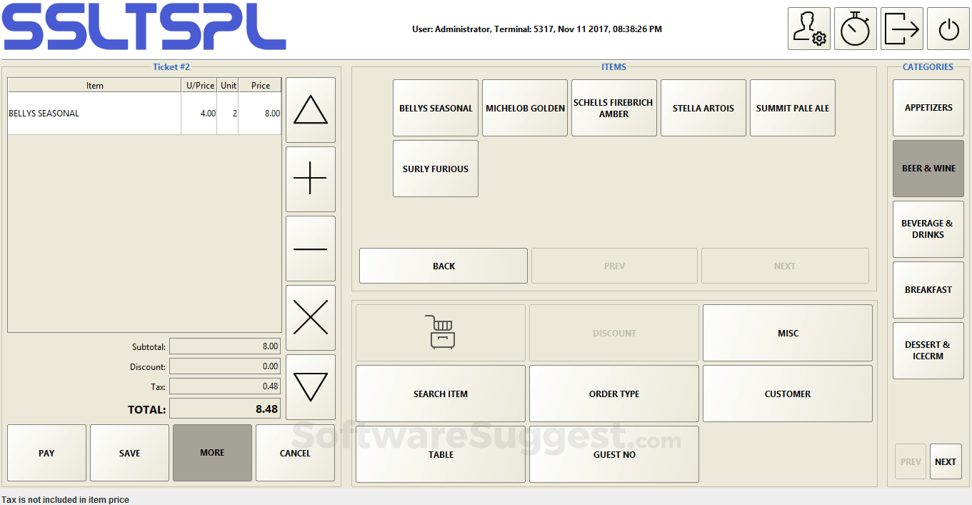Switch to the APPETIZERS category
The height and width of the screenshot is (505, 972).
point(928,107)
